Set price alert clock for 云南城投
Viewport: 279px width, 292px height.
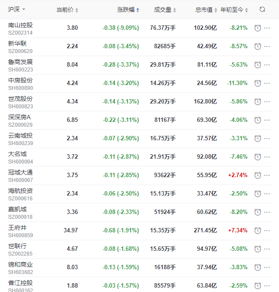[x=258, y=139]
